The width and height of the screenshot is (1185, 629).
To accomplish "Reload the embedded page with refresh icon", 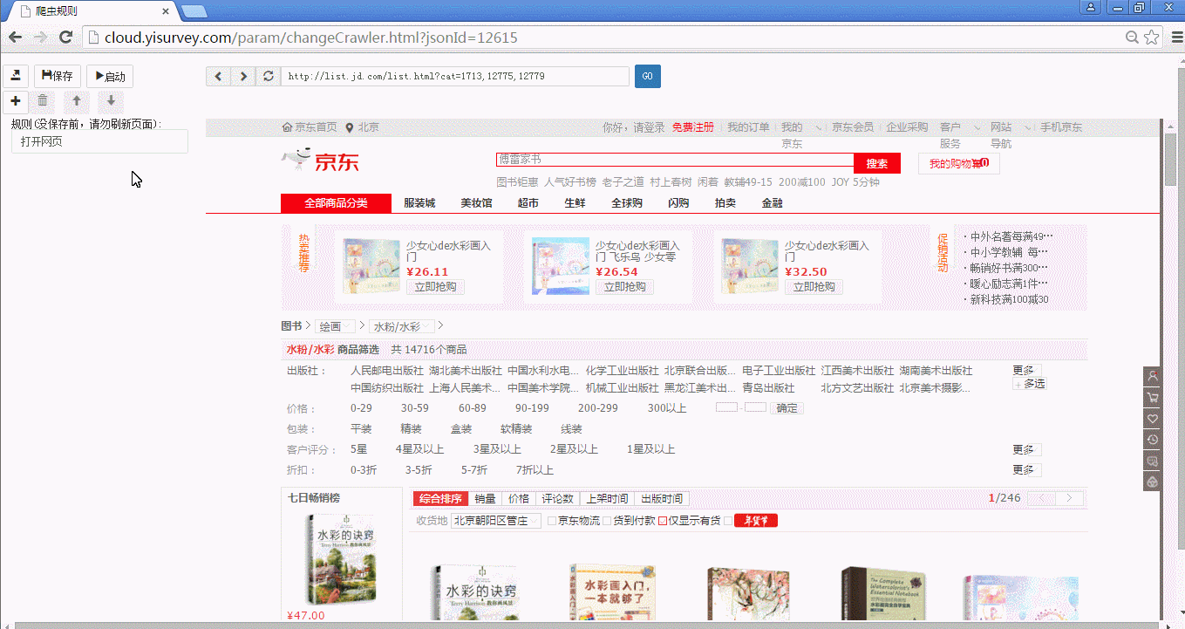I will pos(269,76).
